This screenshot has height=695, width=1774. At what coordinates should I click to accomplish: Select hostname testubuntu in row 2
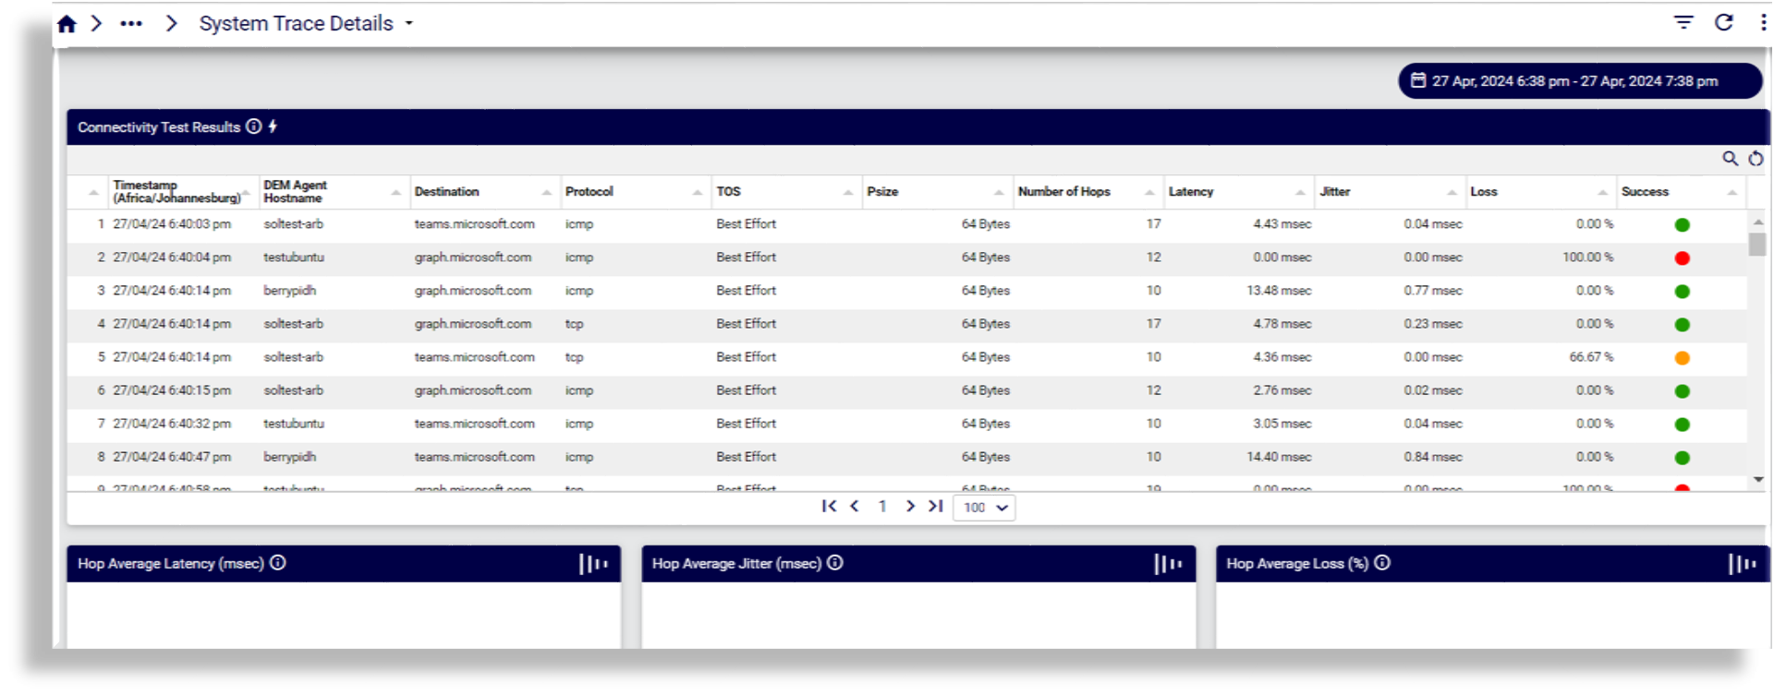(294, 258)
